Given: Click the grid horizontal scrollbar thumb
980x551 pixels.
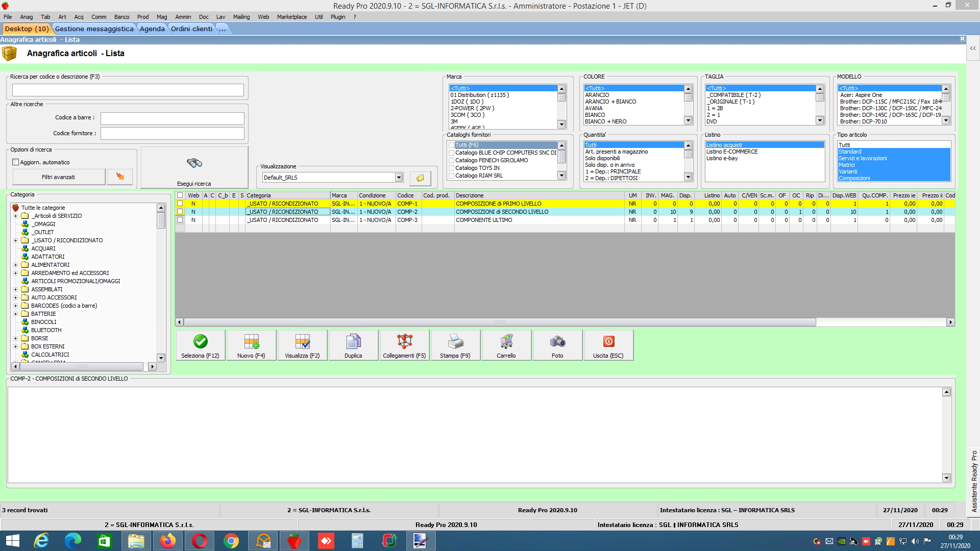Looking at the screenshot, I should point(500,322).
